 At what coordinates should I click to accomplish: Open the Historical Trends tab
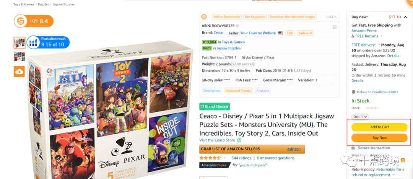click(238, 91)
